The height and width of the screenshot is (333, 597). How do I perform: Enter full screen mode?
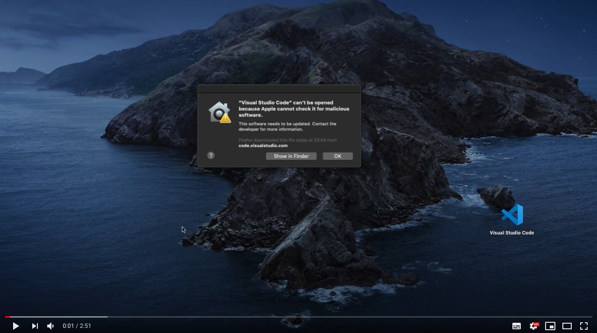click(584, 326)
